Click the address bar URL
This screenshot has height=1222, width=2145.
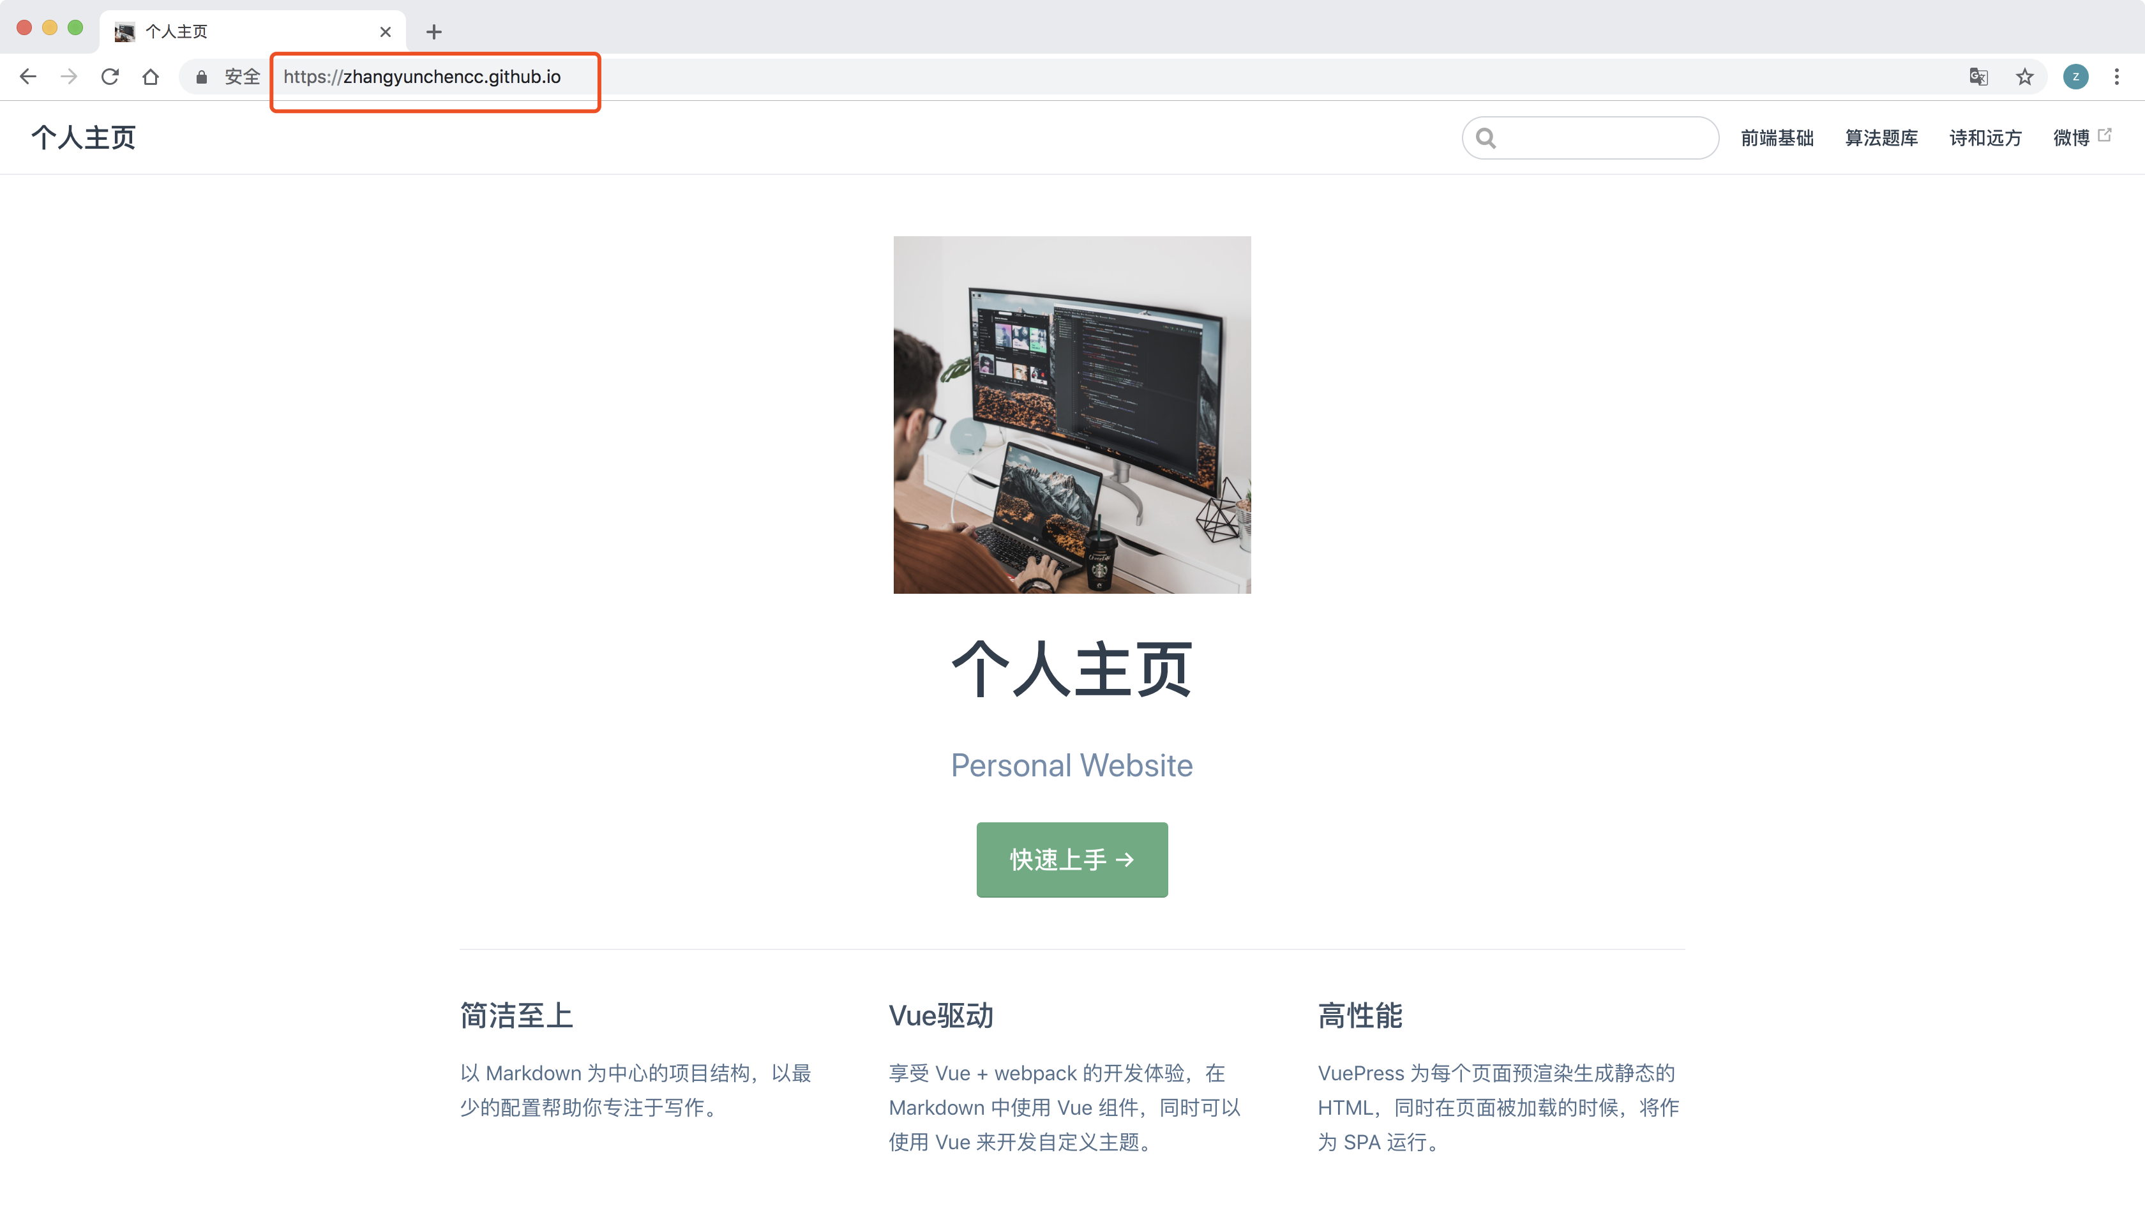(422, 77)
